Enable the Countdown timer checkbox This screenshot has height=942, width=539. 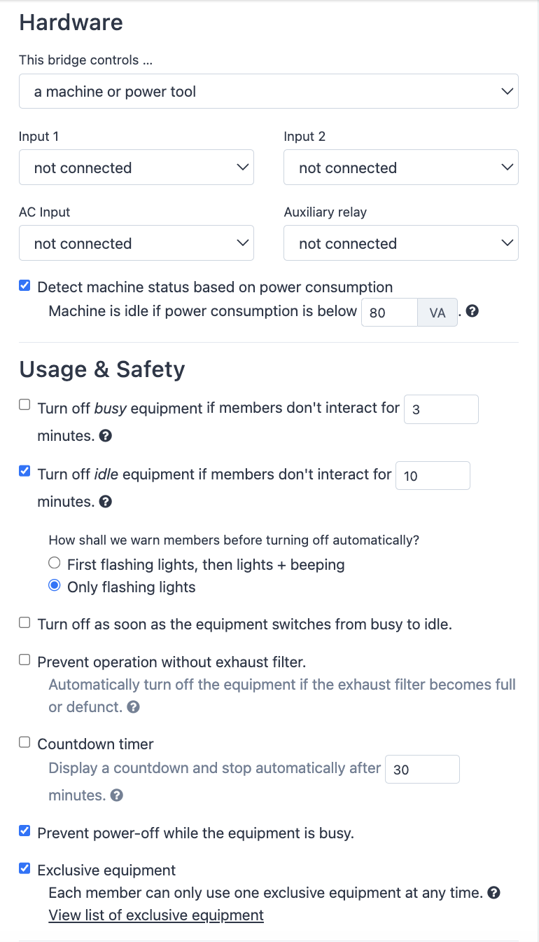[24, 742]
